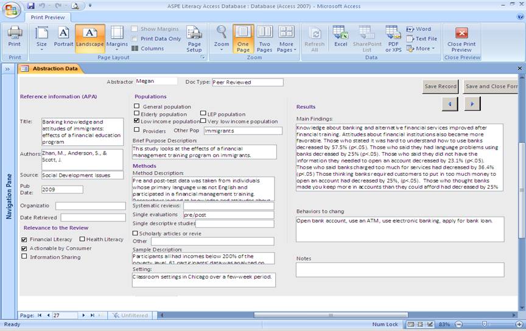Toggle the Print Data Only checkbox

(x=135, y=38)
